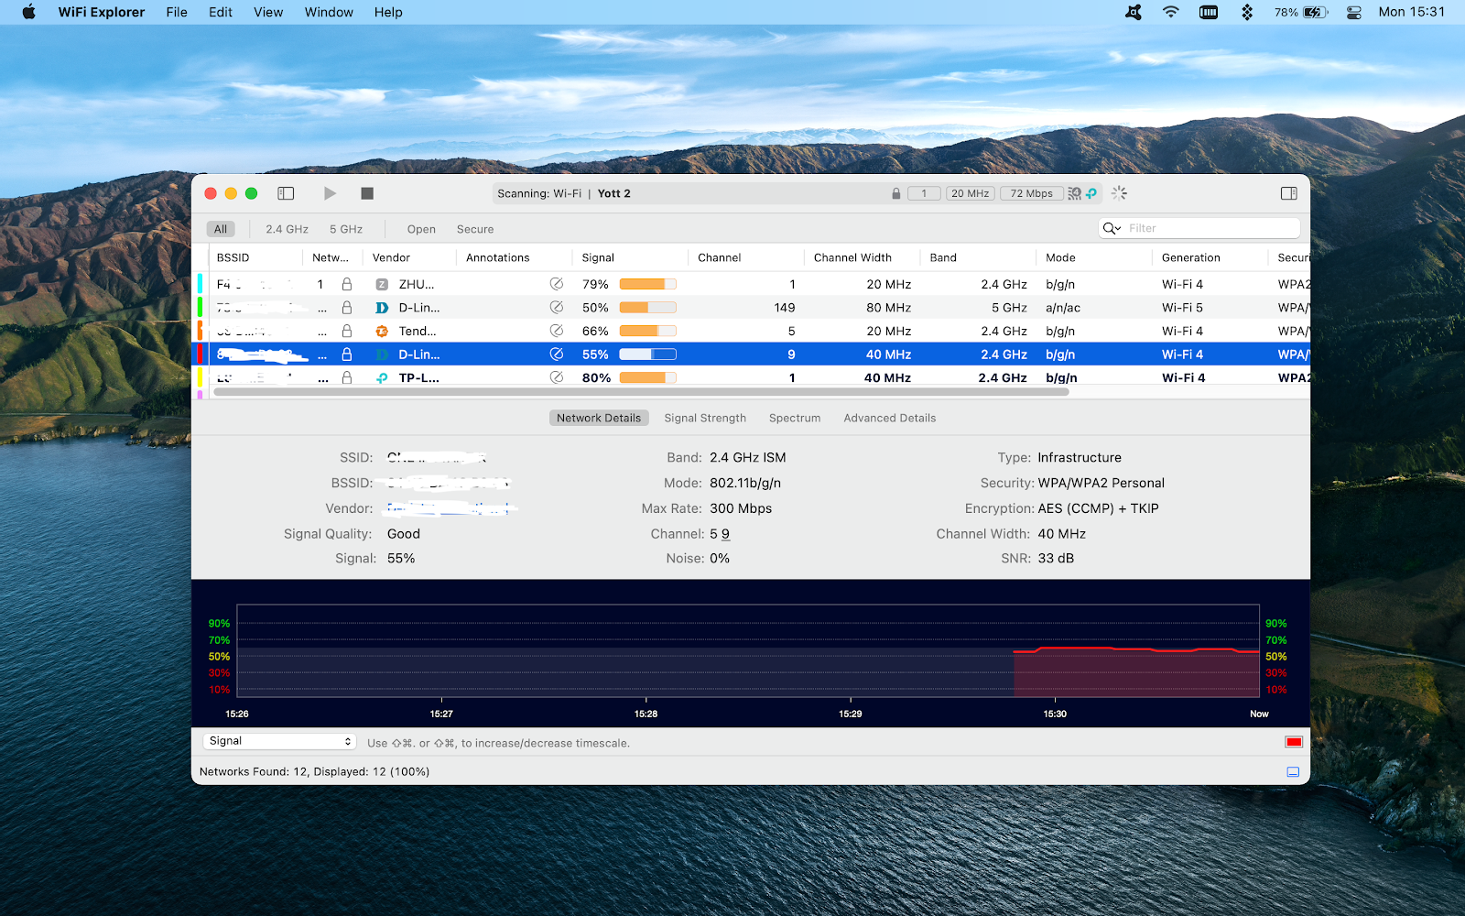The image size is (1465, 916).
Task: Click the scanning progress spinner icon
Action: tap(1119, 193)
